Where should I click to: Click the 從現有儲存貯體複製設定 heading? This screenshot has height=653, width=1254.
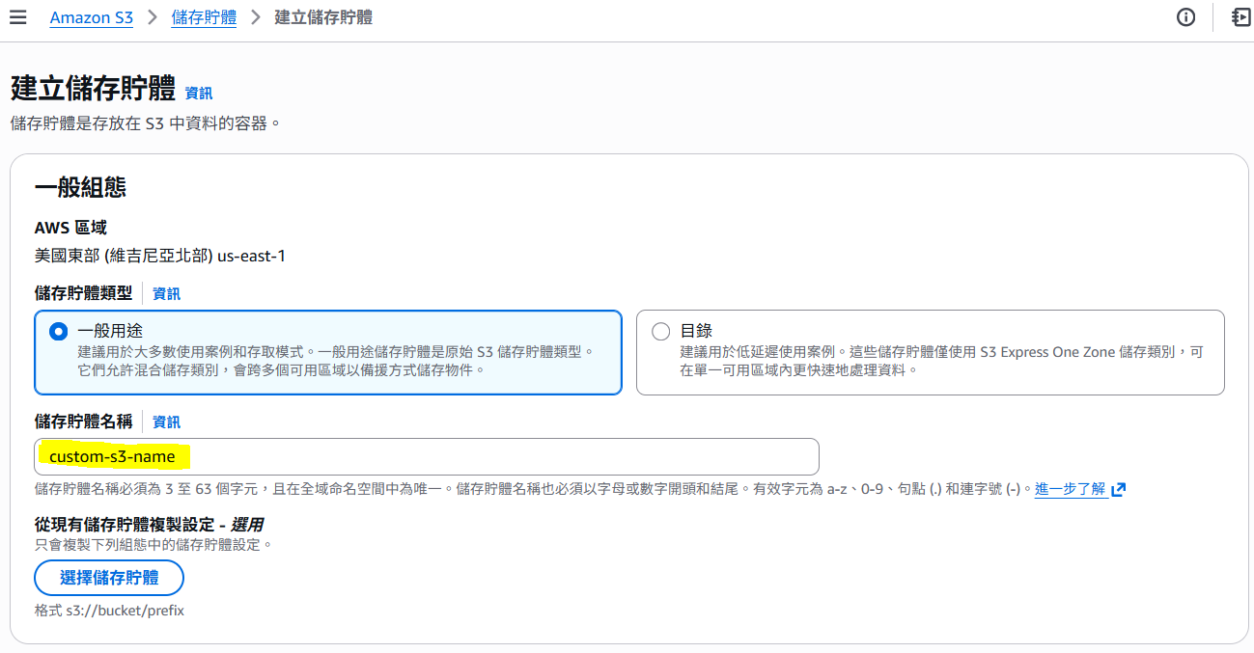click(x=149, y=525)
